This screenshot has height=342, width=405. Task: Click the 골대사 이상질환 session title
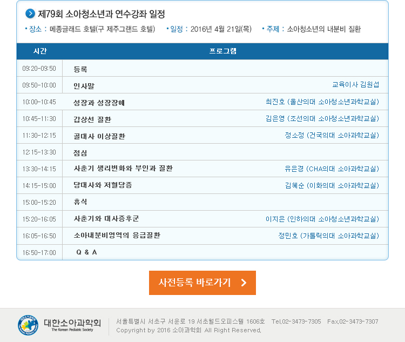tap(99, 136)
